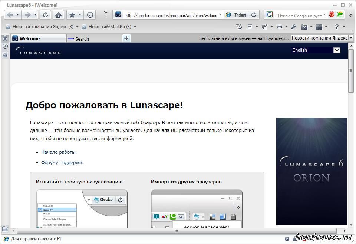
Task: Open the address bar URL dropdown arrow
Action: 220,15
